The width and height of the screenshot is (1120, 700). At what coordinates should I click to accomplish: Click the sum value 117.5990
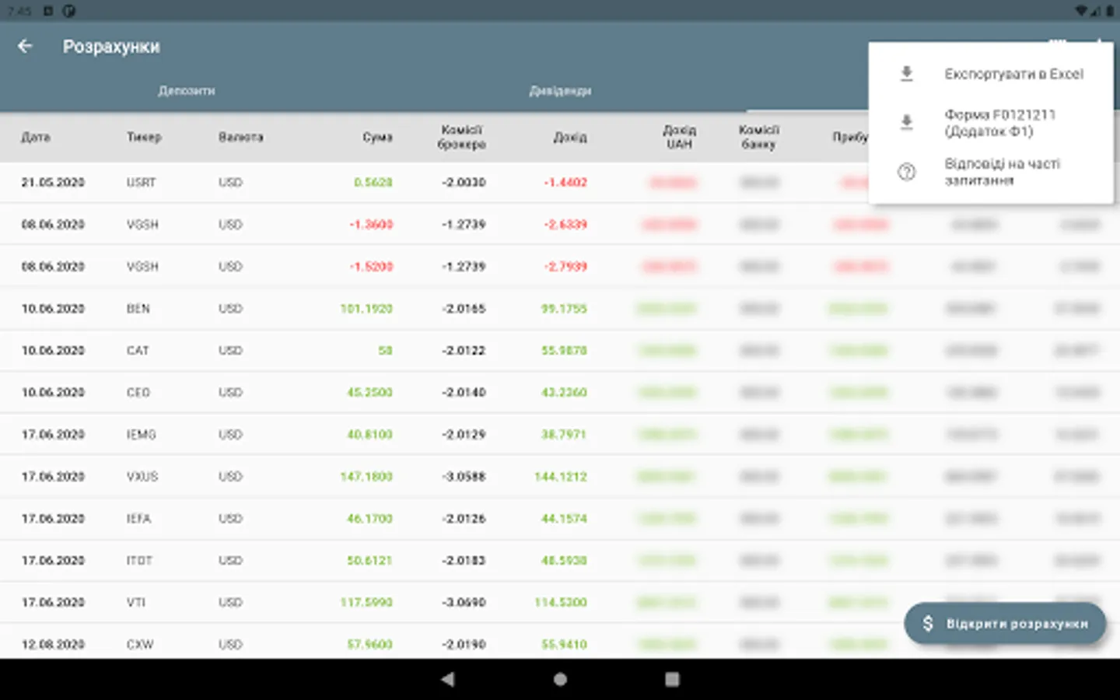(366, 603)
